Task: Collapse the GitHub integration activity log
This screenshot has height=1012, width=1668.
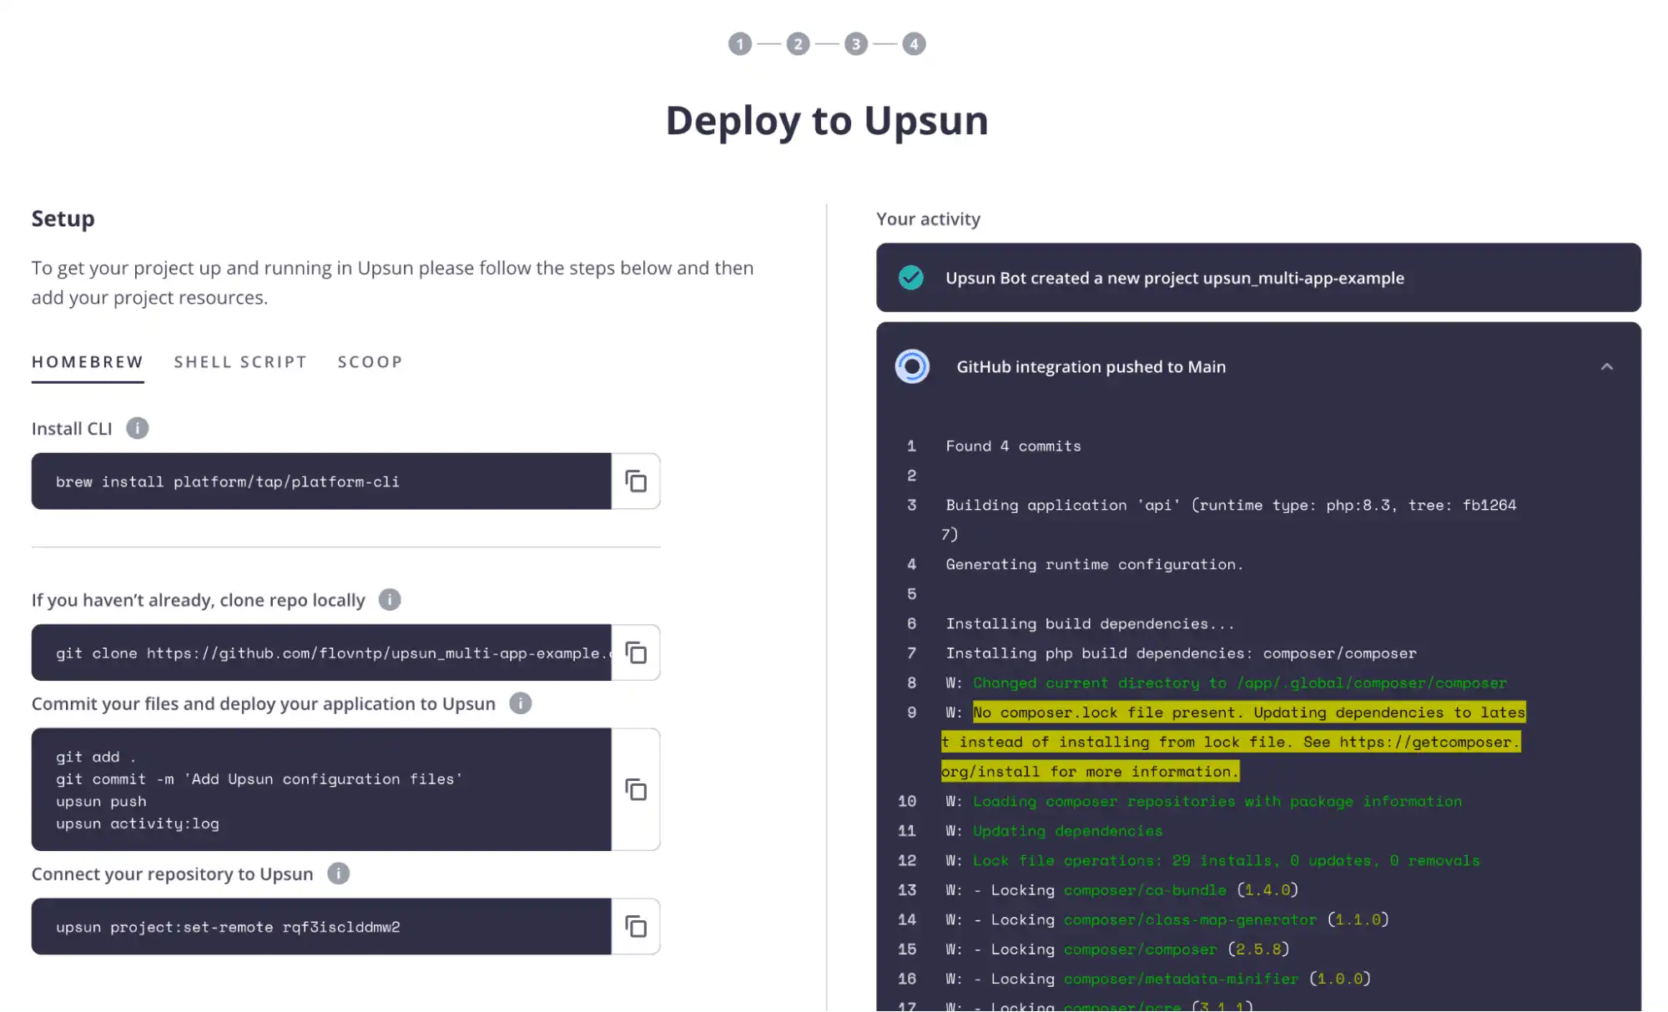Action: pyautogui.click(x=1607, y=366)
